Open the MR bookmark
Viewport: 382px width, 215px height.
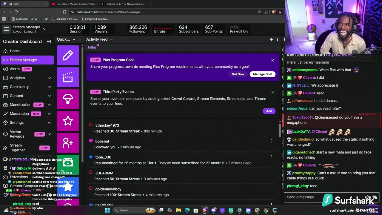tap(44, 19)
